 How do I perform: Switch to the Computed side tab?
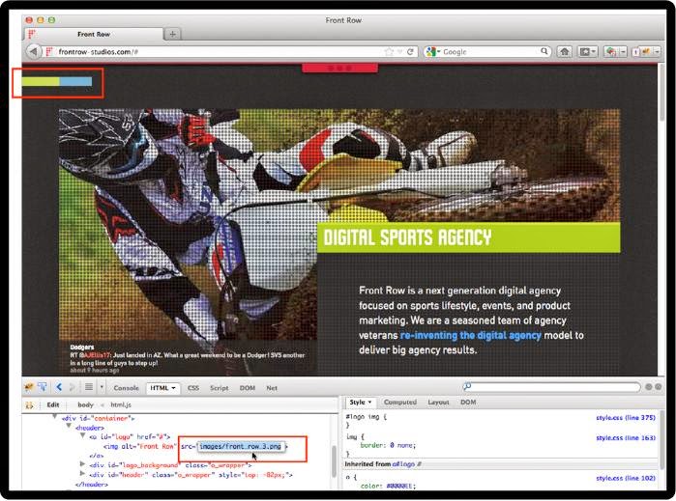tap(400, 402)
